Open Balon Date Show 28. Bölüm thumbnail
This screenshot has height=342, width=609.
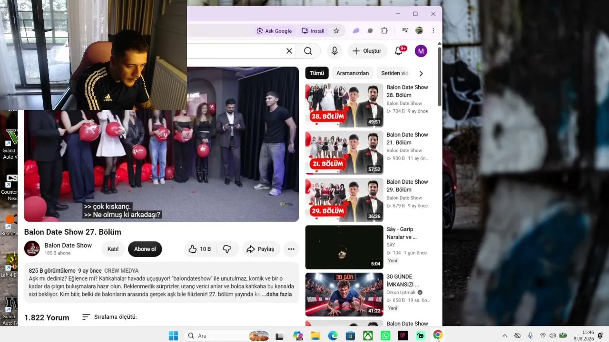pyautogui.click(x=344, y=105)
